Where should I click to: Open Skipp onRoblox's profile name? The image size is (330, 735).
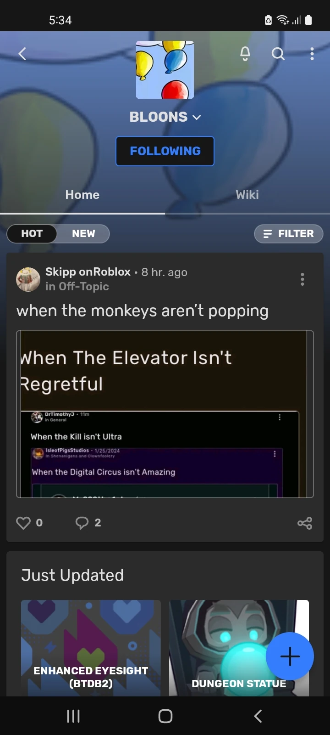[88, 272]
